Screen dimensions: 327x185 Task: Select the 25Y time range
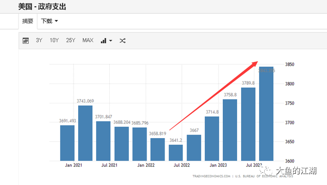coord(71,40)
